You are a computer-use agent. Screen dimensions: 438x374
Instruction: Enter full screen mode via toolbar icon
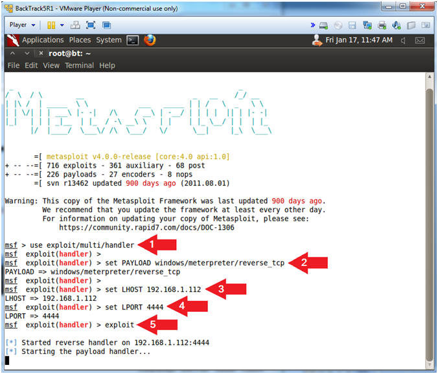click(91, 25)
